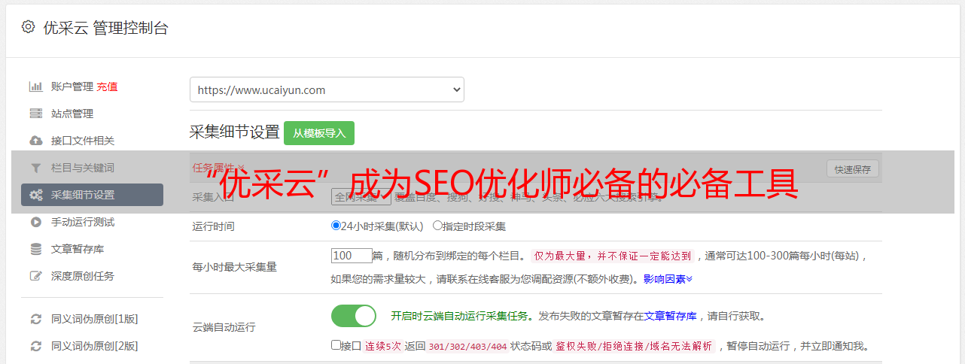Click the 运行时间 row label
965x364 pixels.
tap(214, 226)
